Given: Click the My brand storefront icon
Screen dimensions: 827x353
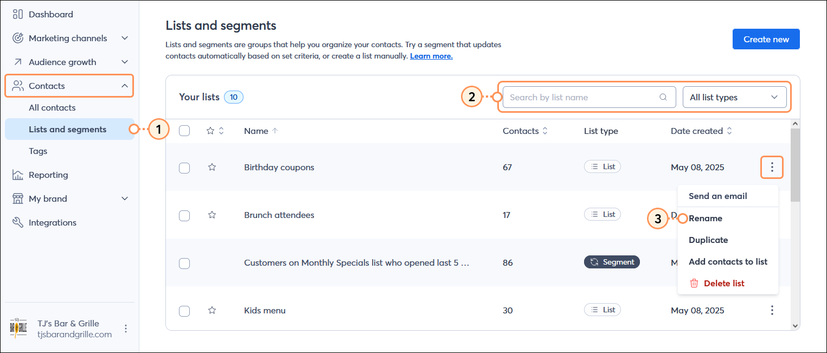Looking at the screenshot, I should point(18,198).
